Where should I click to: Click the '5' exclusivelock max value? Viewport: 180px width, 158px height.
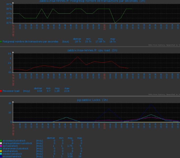pos(80,146)
